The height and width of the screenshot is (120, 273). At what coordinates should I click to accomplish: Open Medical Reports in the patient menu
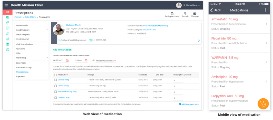point(23,35)
